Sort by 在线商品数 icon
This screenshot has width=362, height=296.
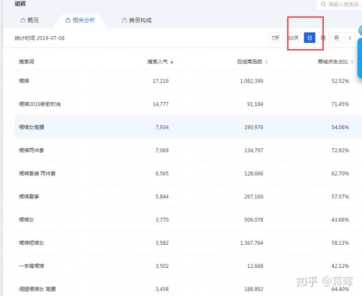pyautogui.click(x=266, y=62)
